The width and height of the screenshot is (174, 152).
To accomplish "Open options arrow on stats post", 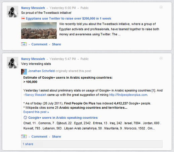I will [161, 59].
